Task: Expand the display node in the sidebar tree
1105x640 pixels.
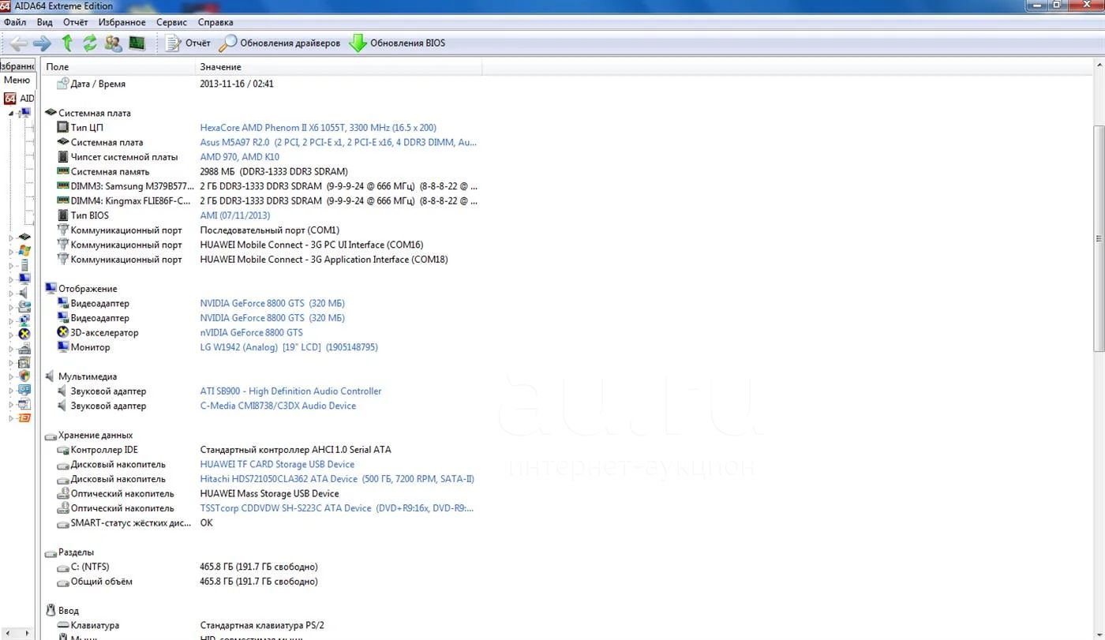Action: coord(11,279)
